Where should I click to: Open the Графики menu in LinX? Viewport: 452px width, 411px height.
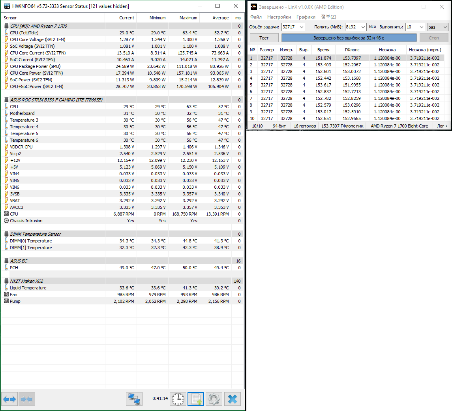tap(306, 17)
